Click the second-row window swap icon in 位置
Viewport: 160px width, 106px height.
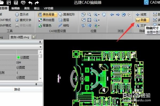[x=83, y=20]
